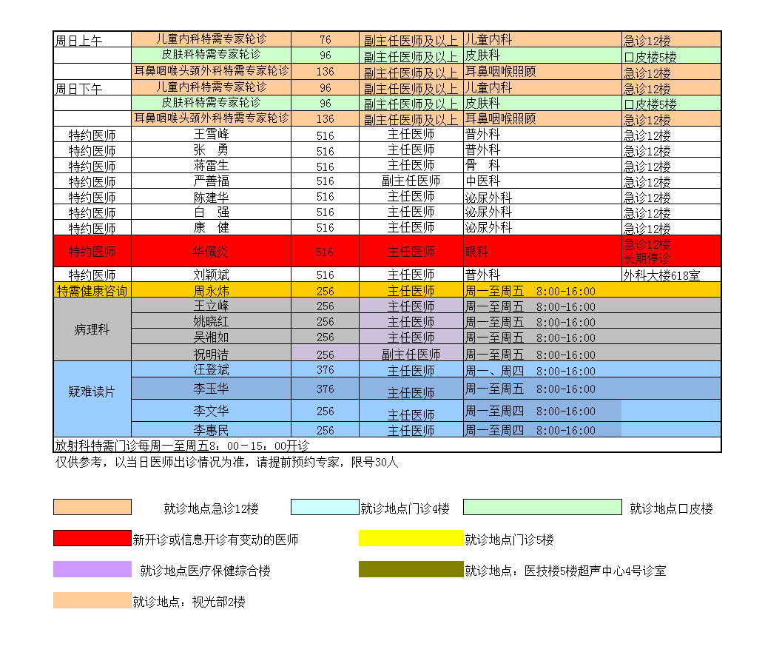Click the 急诊12楼 长期停诊 location cell
Viewport: 782px width, 655px height.
point(671,252)
